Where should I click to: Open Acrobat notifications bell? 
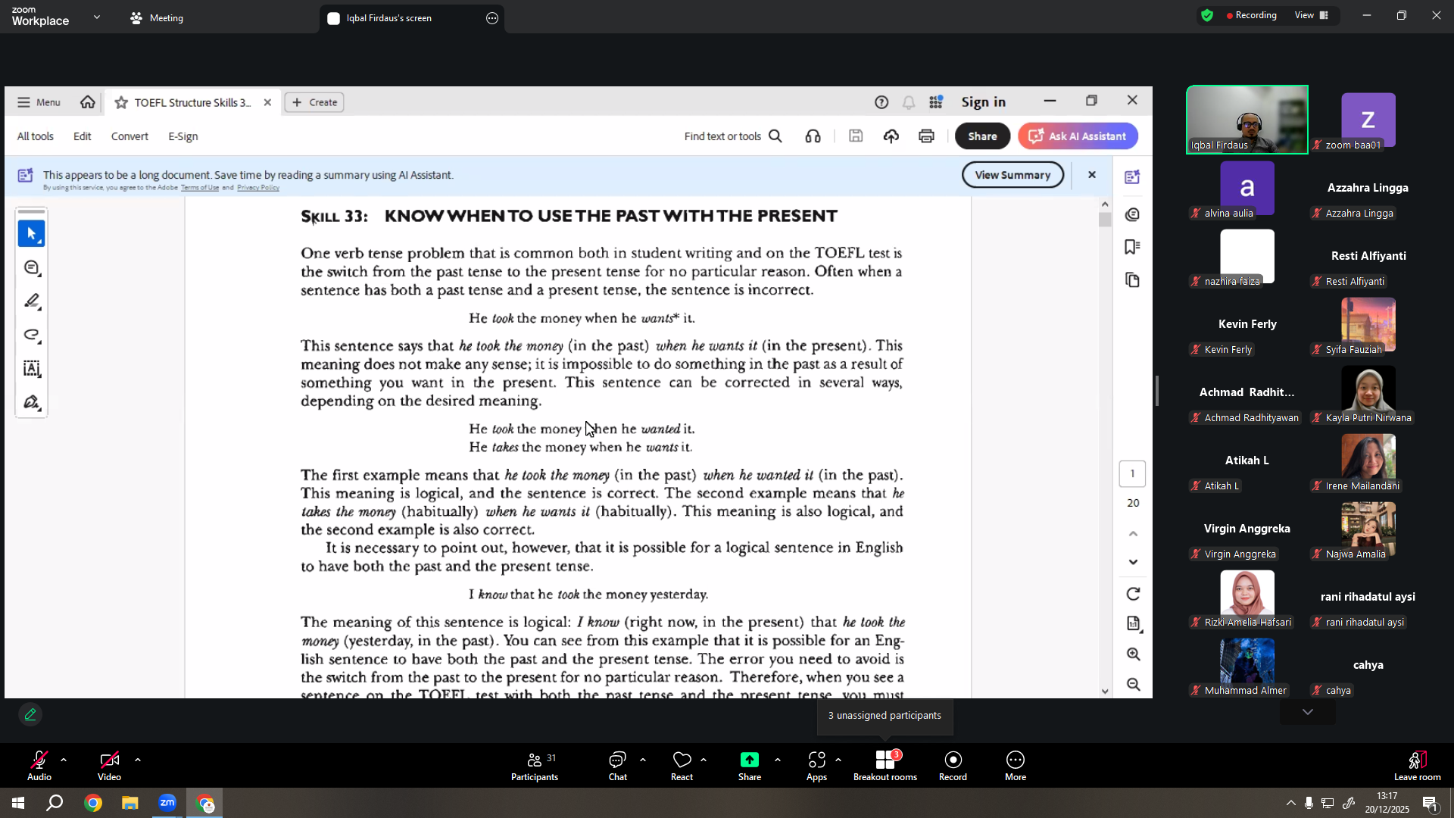909,102
